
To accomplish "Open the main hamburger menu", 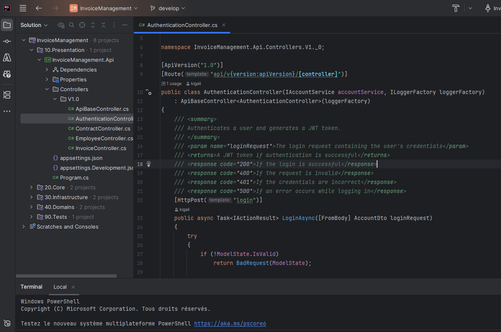I will (23, 8).
